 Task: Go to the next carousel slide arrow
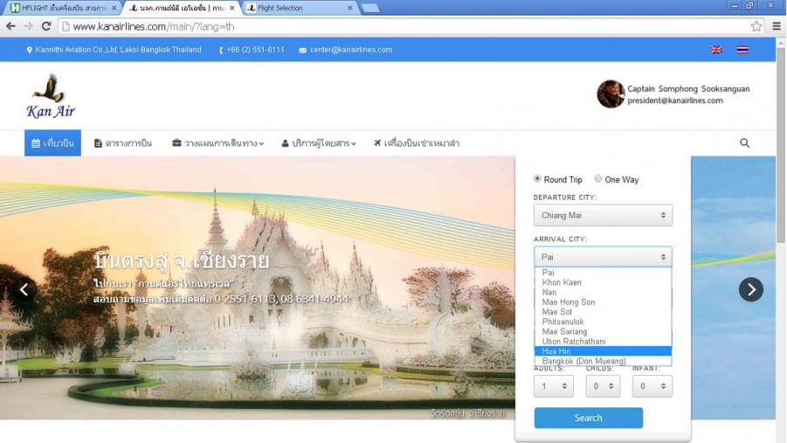[x=750, y=289]
